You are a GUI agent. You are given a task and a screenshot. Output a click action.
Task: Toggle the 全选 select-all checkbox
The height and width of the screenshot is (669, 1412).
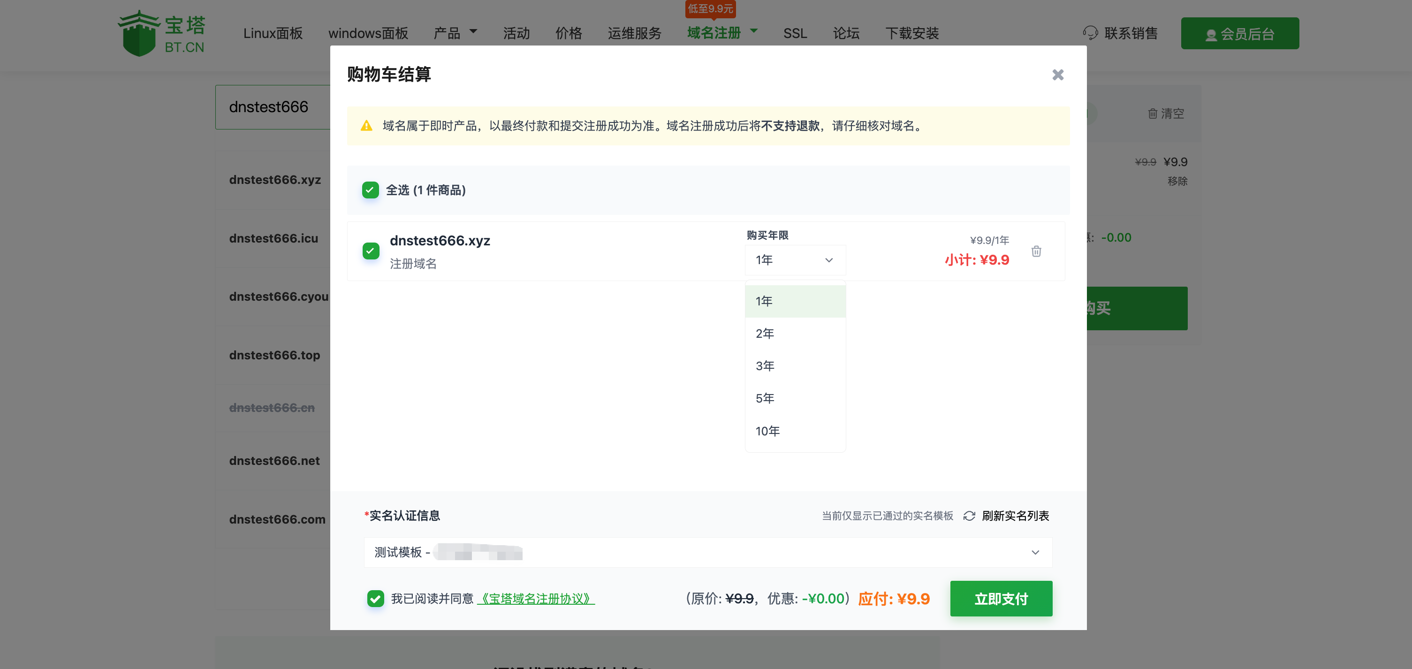click(370, 190)
